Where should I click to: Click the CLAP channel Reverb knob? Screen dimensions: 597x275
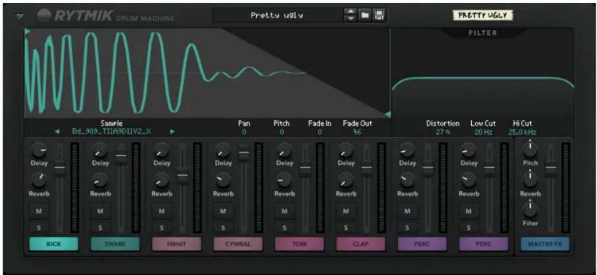(x=346, y=180)
